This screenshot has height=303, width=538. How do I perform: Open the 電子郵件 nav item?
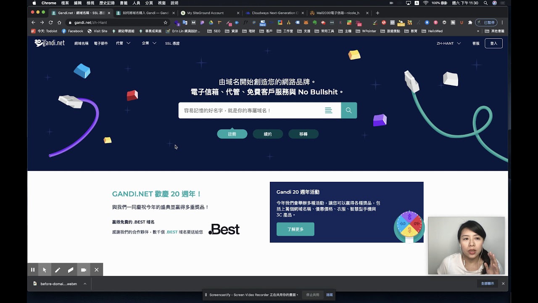pos(101,43)
